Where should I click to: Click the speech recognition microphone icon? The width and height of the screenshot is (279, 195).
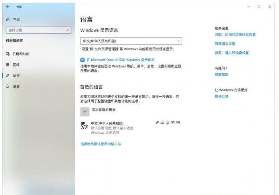pyautogui.click(x=167, y=123)
